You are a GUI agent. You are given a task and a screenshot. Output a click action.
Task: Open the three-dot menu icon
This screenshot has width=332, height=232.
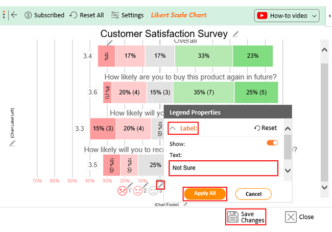tap(4, 15)
